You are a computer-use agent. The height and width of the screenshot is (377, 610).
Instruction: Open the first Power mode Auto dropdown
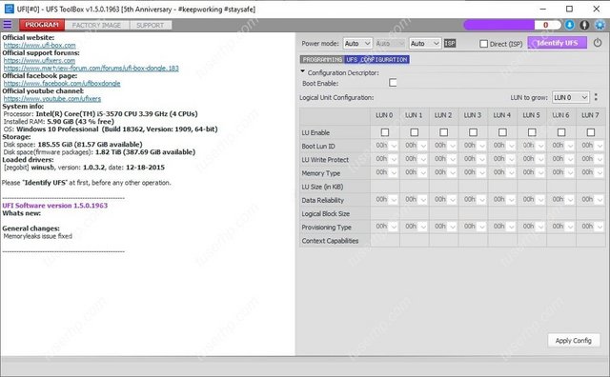tap(357, 43)
